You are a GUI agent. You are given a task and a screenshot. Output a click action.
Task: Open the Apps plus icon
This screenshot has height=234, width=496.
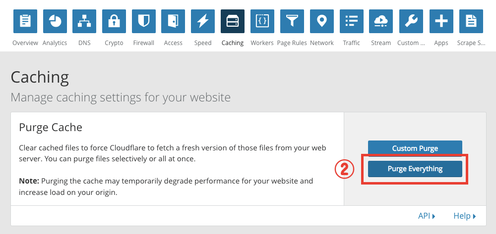point(441,21)
